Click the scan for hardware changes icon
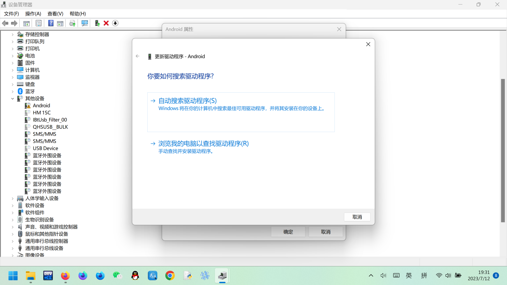This screenshot has width=507, height=285. click(85, 23)
